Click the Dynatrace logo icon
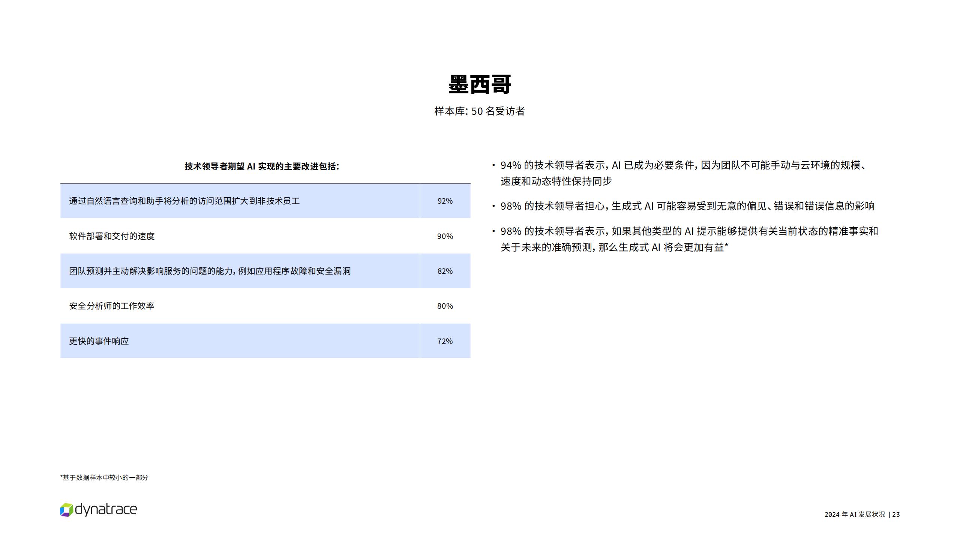The width and height of the screenshot is (960, 540). [x=66, y=510]
